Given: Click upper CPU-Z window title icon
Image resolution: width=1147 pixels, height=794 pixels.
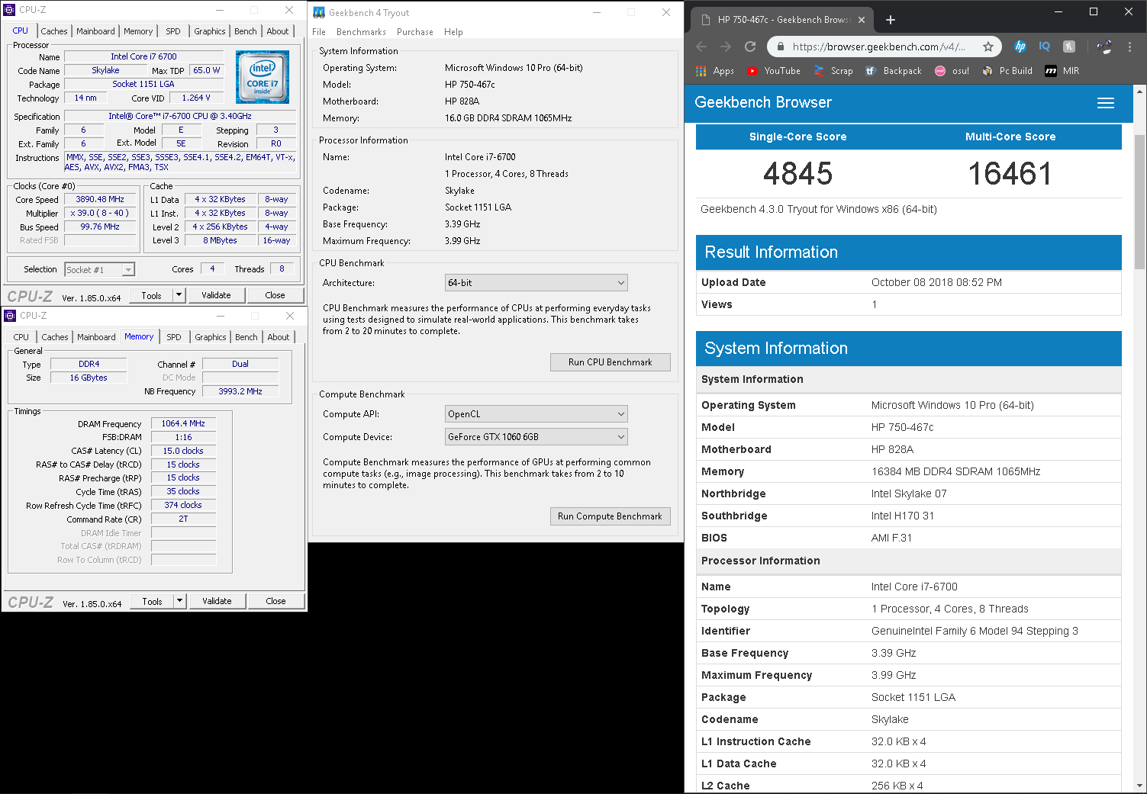Looking at the screenshot, I should (x=10, y=10).
